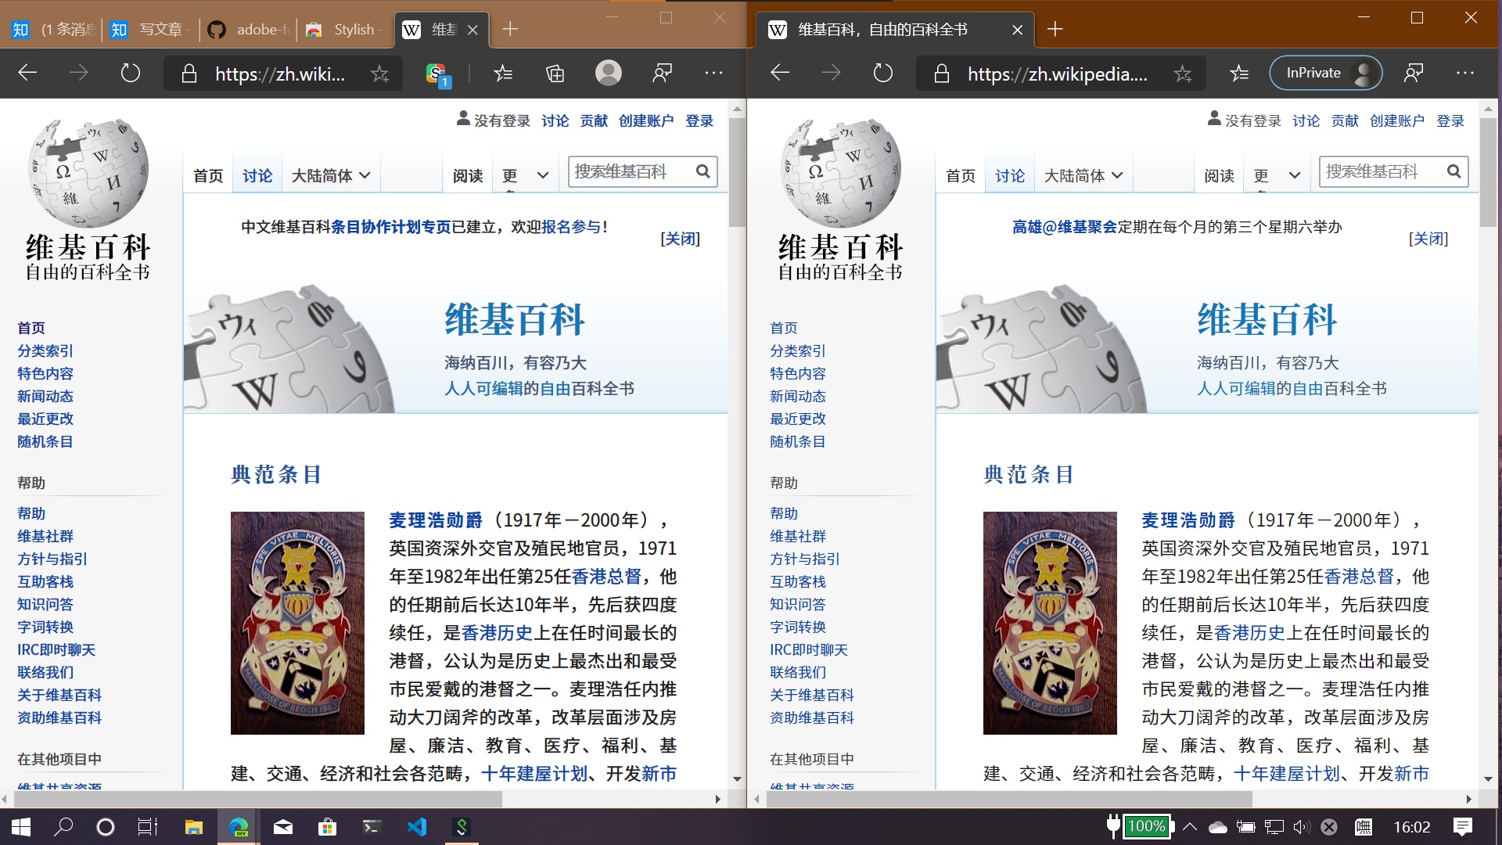Screen dimensions: 1502x845
Task: Open 香港总督 link in left article
Action: click(x=607, y=577)
